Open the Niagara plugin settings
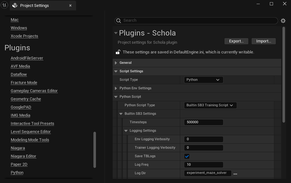The width and height of the screenshot is (291, 183). tap(18, 148)
